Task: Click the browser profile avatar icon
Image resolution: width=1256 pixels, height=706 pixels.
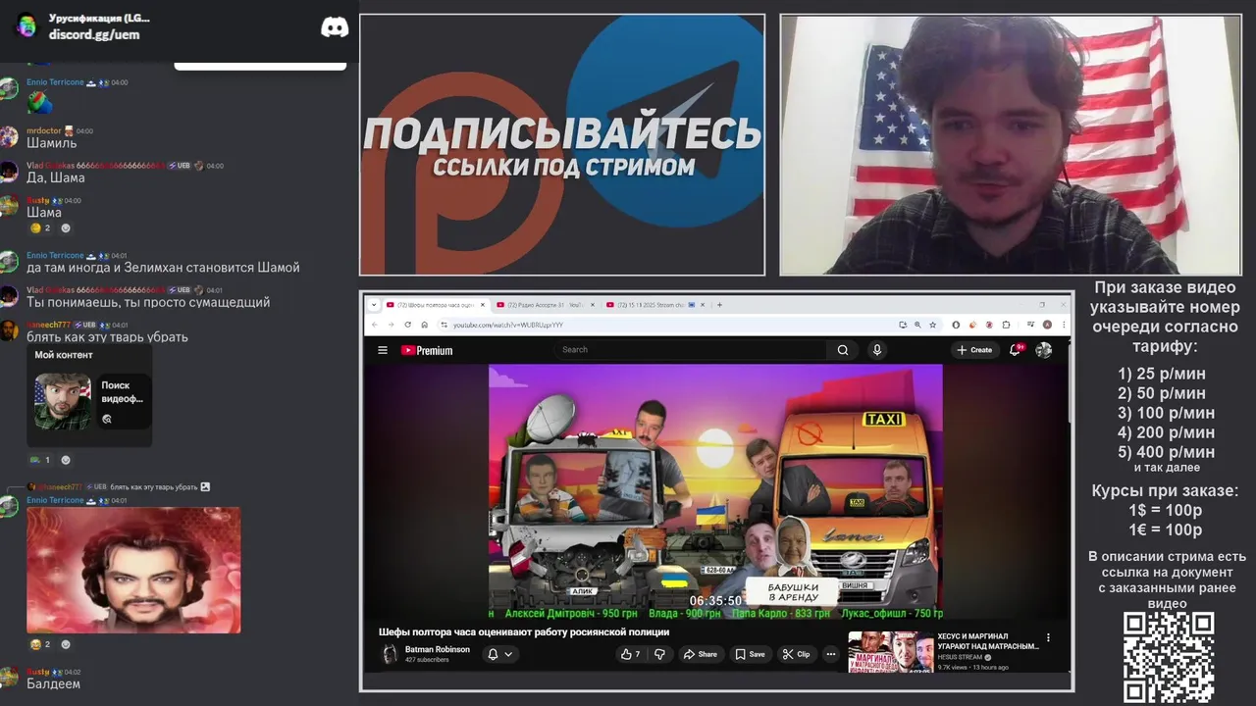Action: (x=1047, y=325)
